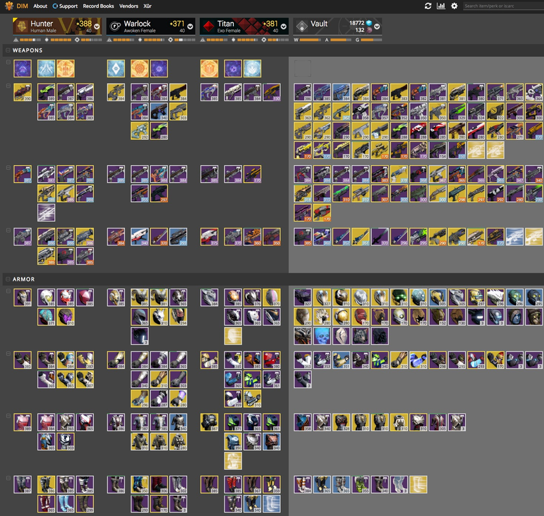Click Titan's yellow helmet engram
The image size is (544, 516).
pyautogui.click(x=233, y=336)
